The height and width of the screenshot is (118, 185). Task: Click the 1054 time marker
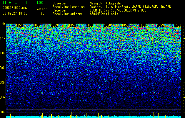(72, 25)
